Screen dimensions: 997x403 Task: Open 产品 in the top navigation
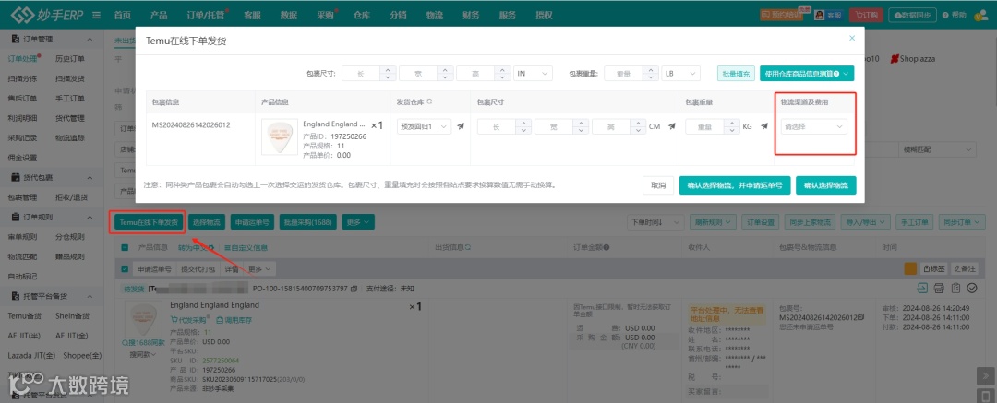[x=159, y=16]
